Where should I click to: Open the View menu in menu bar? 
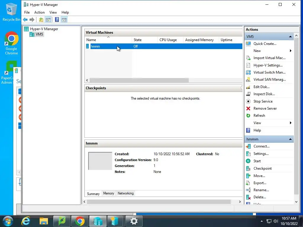point(53,12)
